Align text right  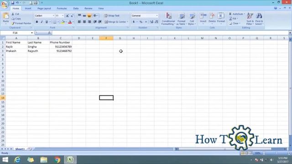coord(89,22)
